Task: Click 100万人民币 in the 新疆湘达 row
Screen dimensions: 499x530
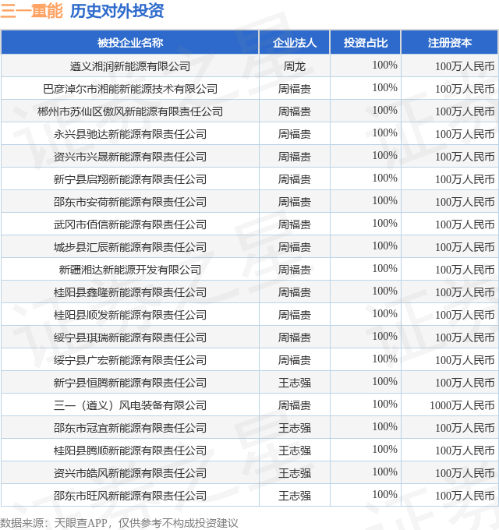Action: click(465, 270)
